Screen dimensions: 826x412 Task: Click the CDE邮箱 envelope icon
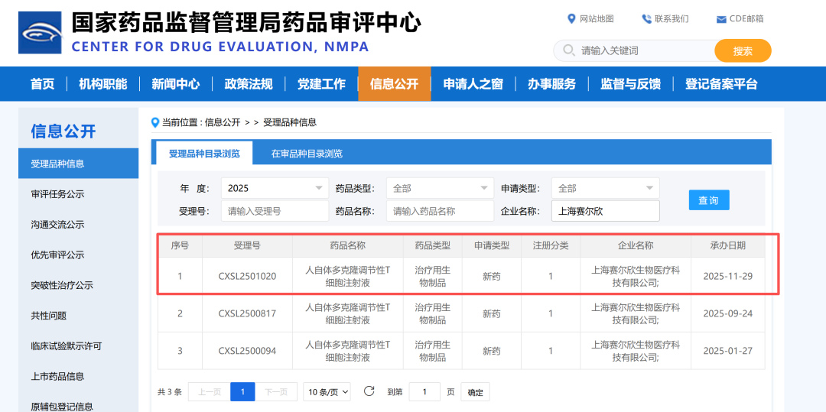click(721, 19)
